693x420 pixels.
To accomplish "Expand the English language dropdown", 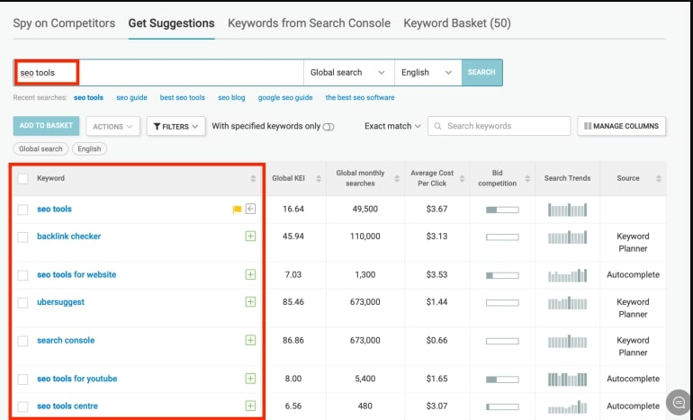I will (x=427, y=73).
